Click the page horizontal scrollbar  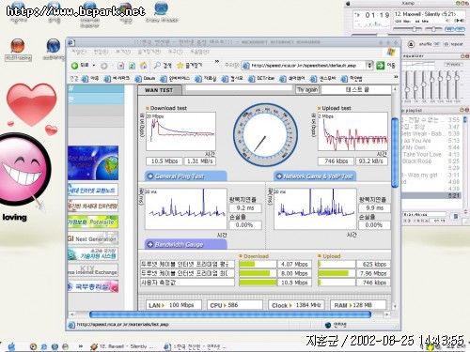click(x=230, y=314)
